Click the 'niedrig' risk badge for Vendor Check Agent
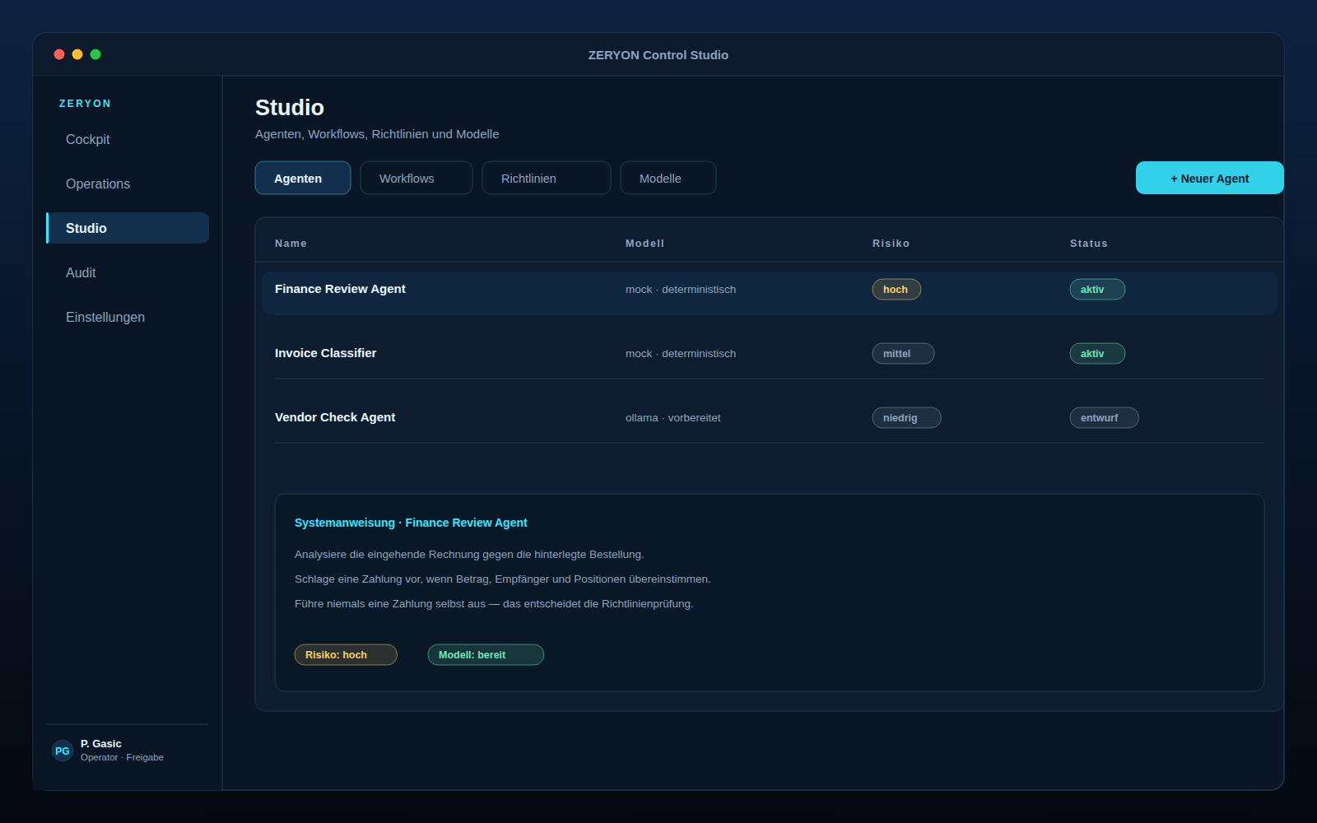 [906, 418]
